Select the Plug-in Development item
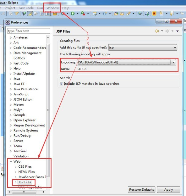This screenshot has height=196, width=186. click(x=29, y=125)
